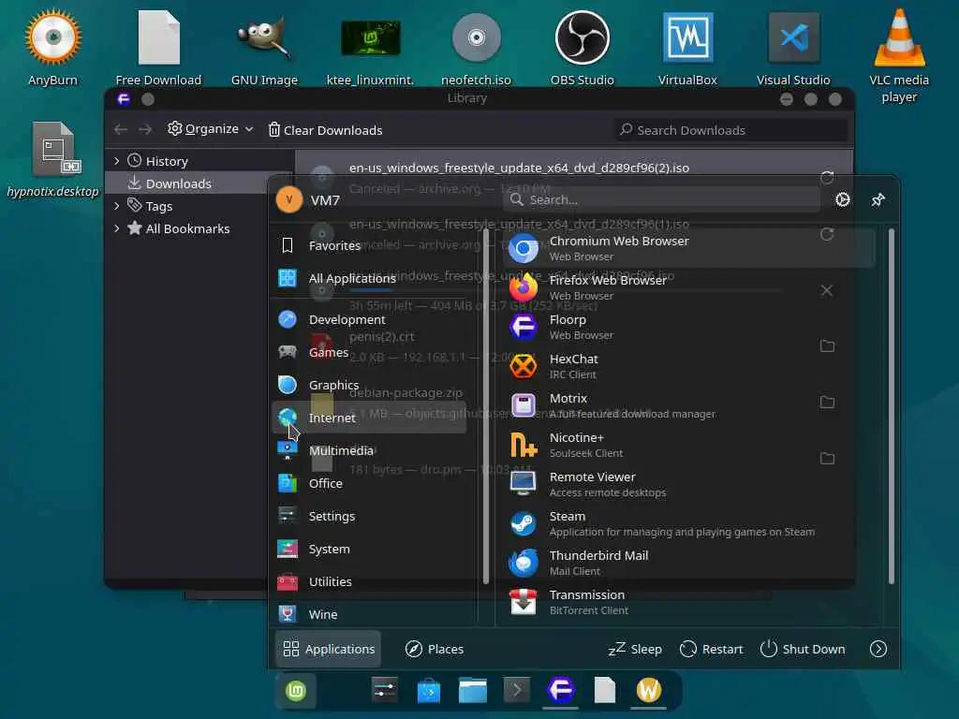Screen dimensions: 959x719
Task: Open terminal from taskbar
Action: click(517, 691)
